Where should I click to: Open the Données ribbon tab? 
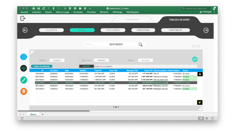pyautogui.click(x=91, y=12)
